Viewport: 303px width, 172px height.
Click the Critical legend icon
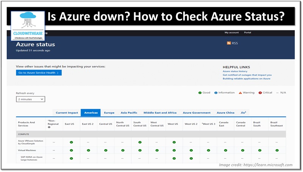(260, 93)
